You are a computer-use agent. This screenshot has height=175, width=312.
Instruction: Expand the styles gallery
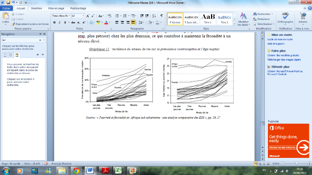[x=235, y=24]
